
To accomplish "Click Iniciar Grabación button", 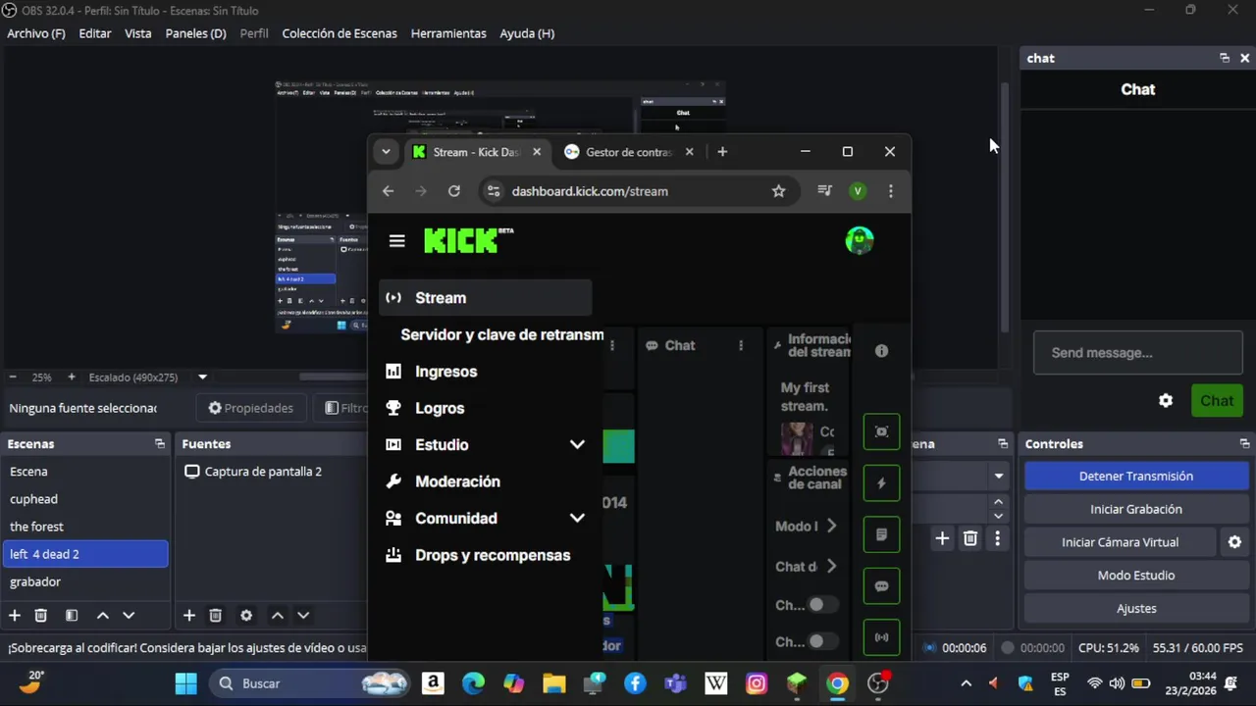I will (x=1135, y=509).
